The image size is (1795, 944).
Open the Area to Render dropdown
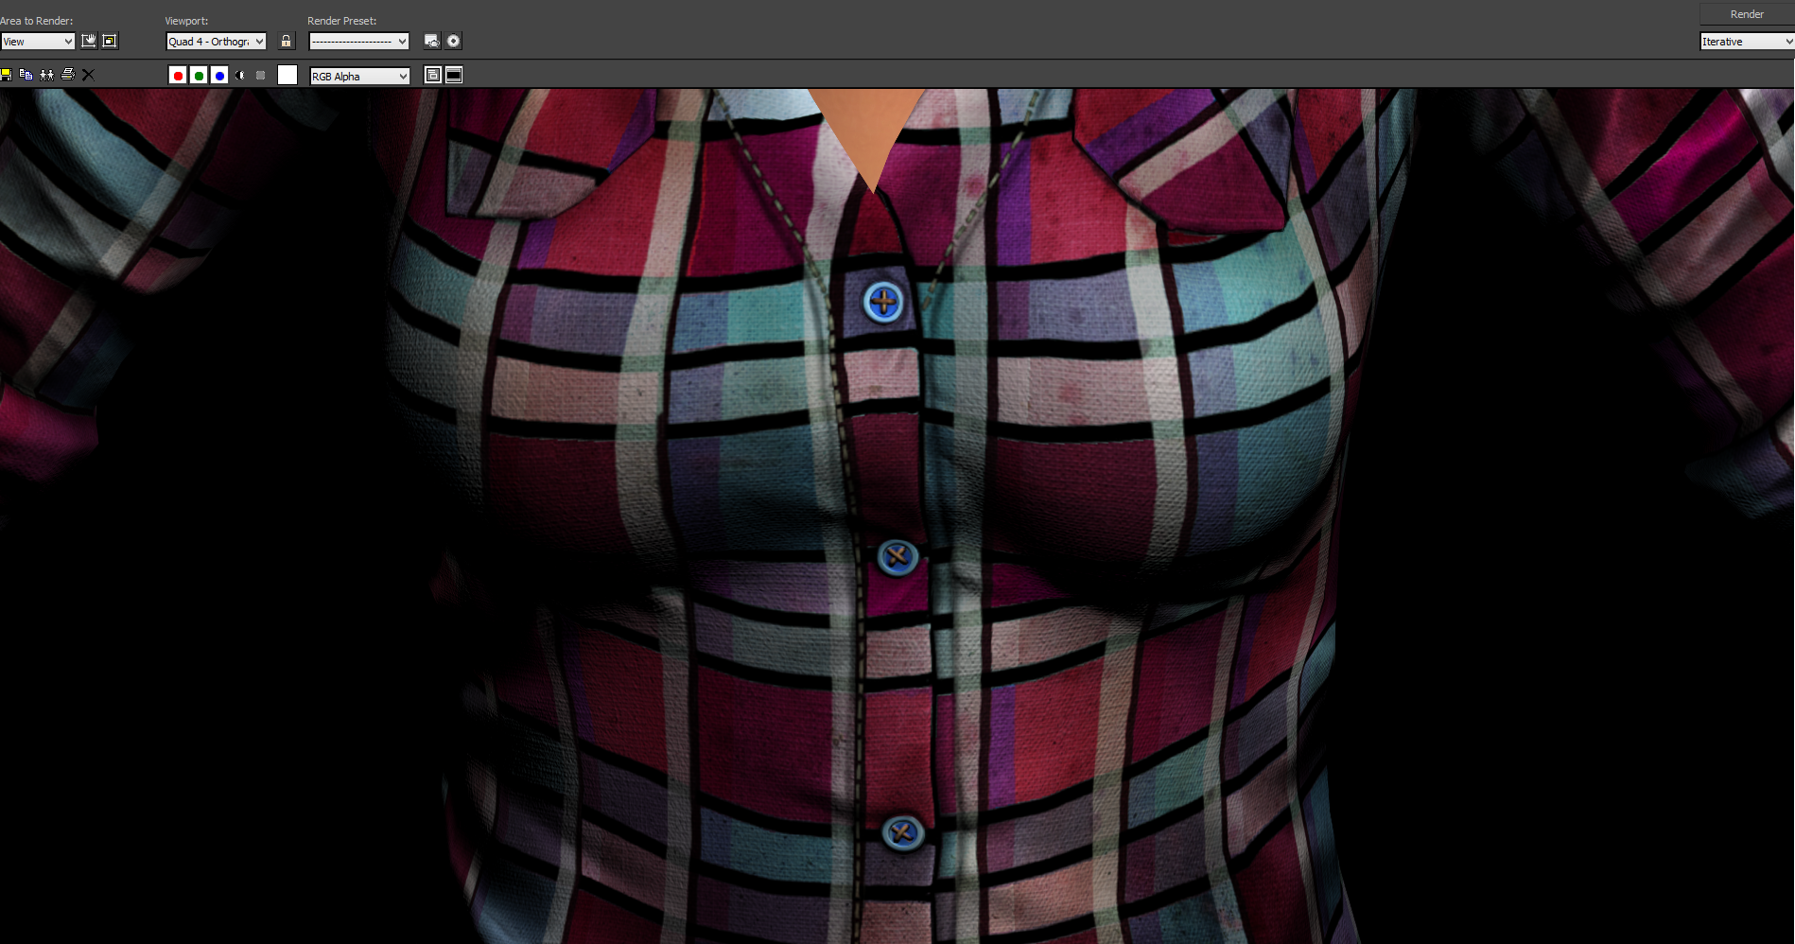(x=38, y=42)
